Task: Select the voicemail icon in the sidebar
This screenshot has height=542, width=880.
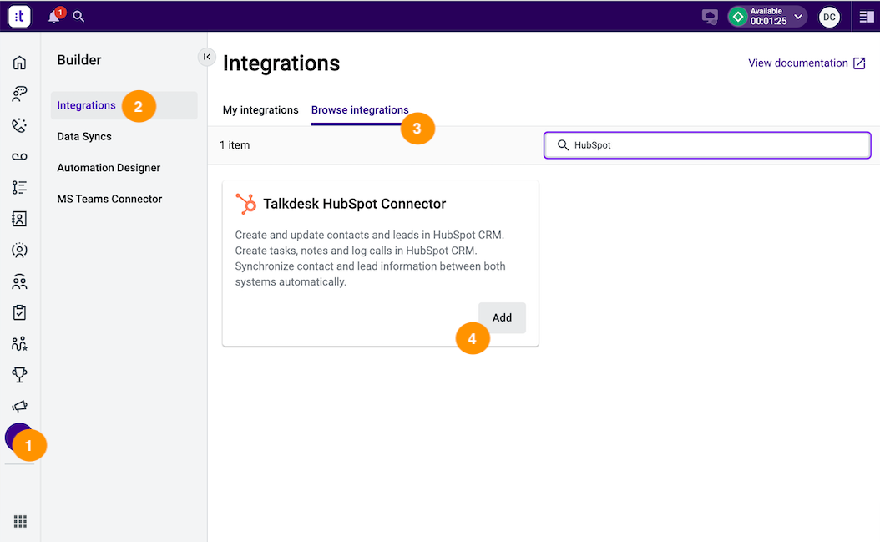Action: [x=20, y=156]
